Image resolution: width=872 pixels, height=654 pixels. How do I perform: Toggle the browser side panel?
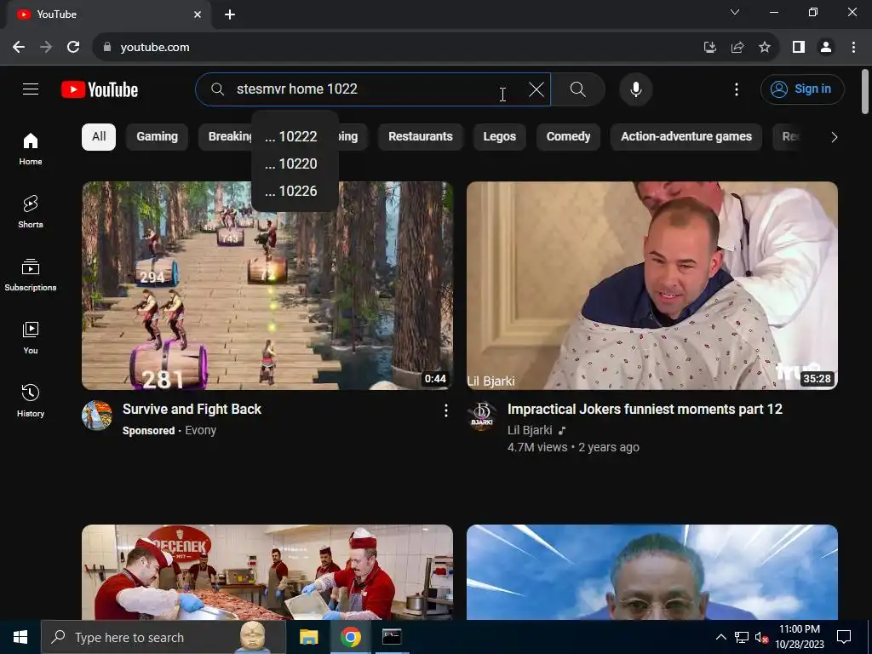point(799,48)
